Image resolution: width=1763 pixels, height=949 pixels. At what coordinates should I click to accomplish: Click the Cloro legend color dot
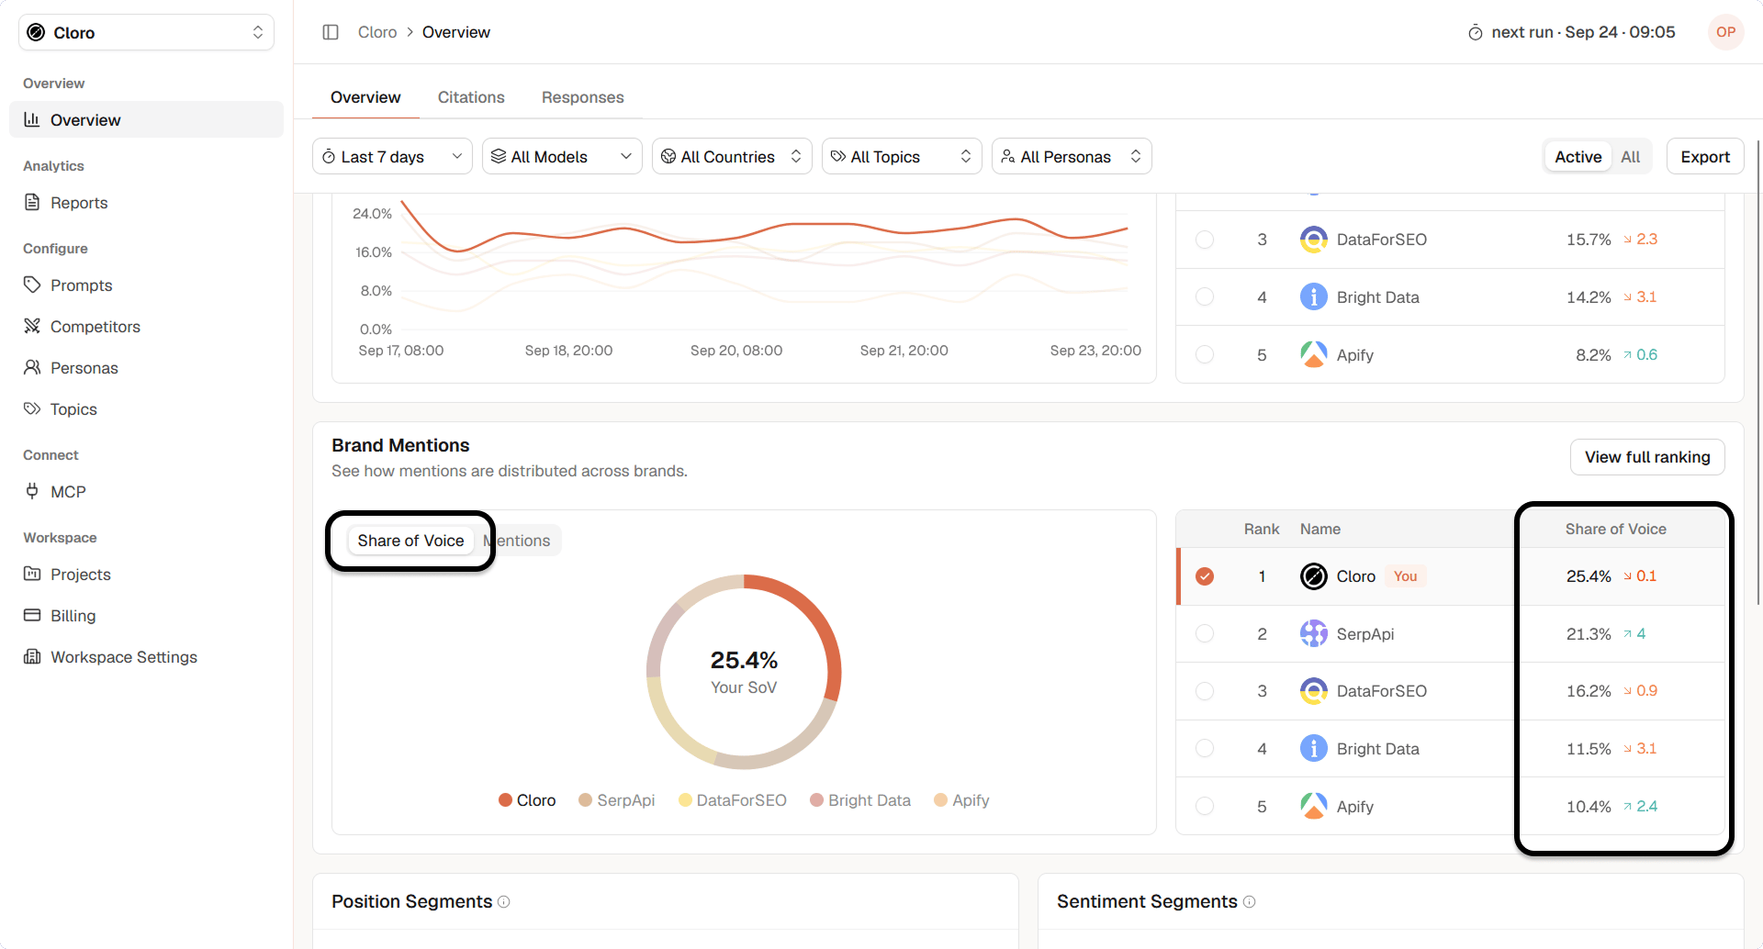point(505,800)
